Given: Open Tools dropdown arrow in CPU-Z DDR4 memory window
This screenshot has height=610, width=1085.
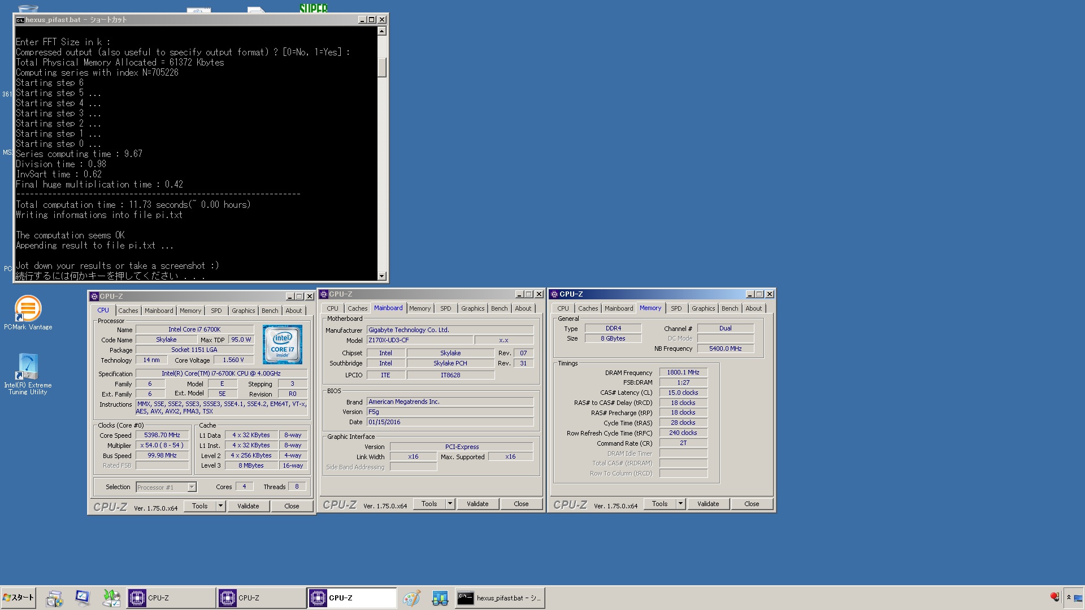Looking at the screenshot, I should pos(680,504).
